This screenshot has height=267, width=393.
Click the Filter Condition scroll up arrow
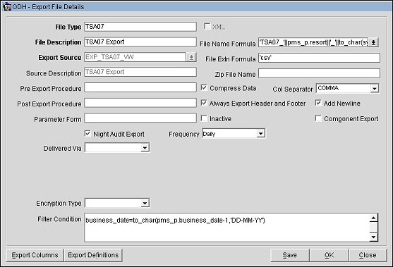(x=373, y=218)
